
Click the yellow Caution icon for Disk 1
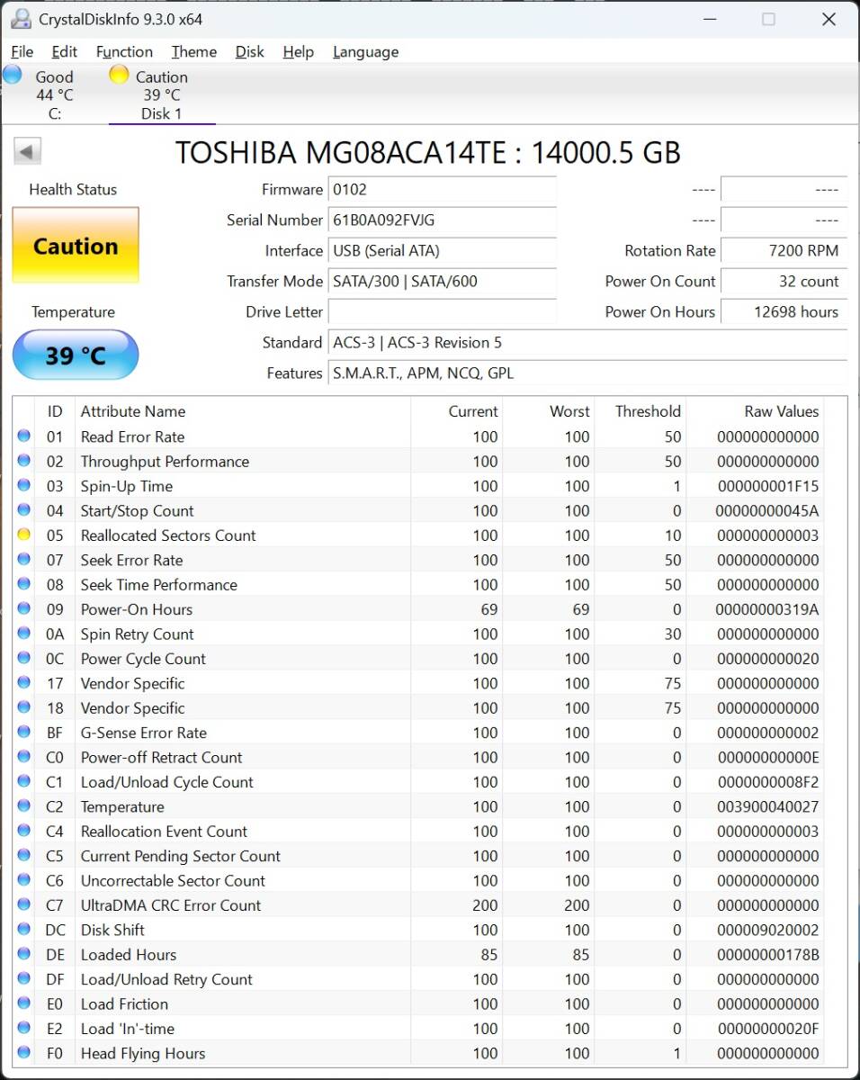pyautogui.click(x=119, y=76)
